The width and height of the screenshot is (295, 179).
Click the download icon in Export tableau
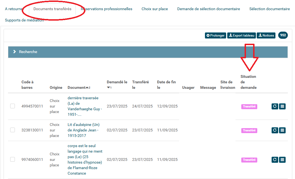pos(231,35)
